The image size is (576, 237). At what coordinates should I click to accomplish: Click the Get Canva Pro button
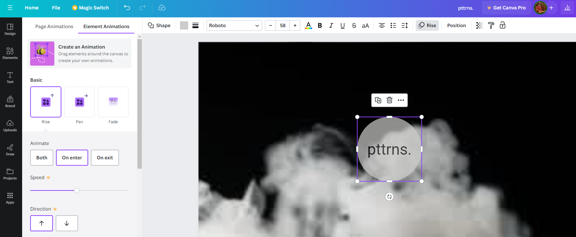[506, 8]
